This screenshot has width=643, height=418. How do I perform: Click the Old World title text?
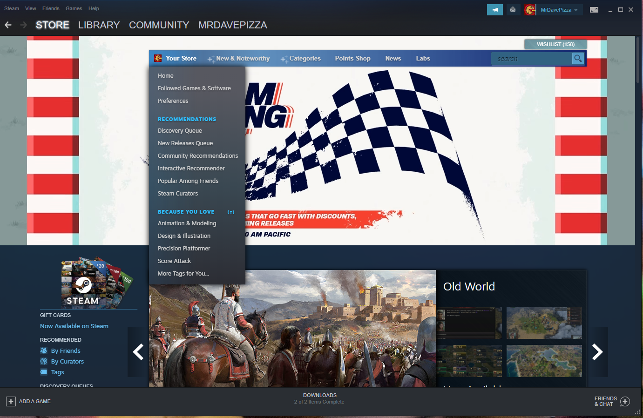(x=469, y=286)
